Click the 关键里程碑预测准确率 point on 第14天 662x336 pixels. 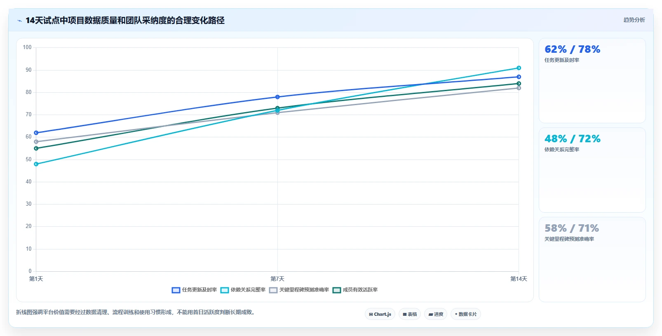tap(519, 88)
